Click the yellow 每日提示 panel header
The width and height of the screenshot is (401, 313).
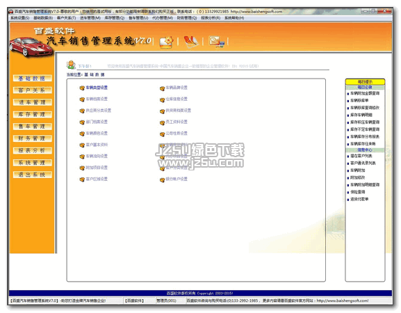click(365, 82)
